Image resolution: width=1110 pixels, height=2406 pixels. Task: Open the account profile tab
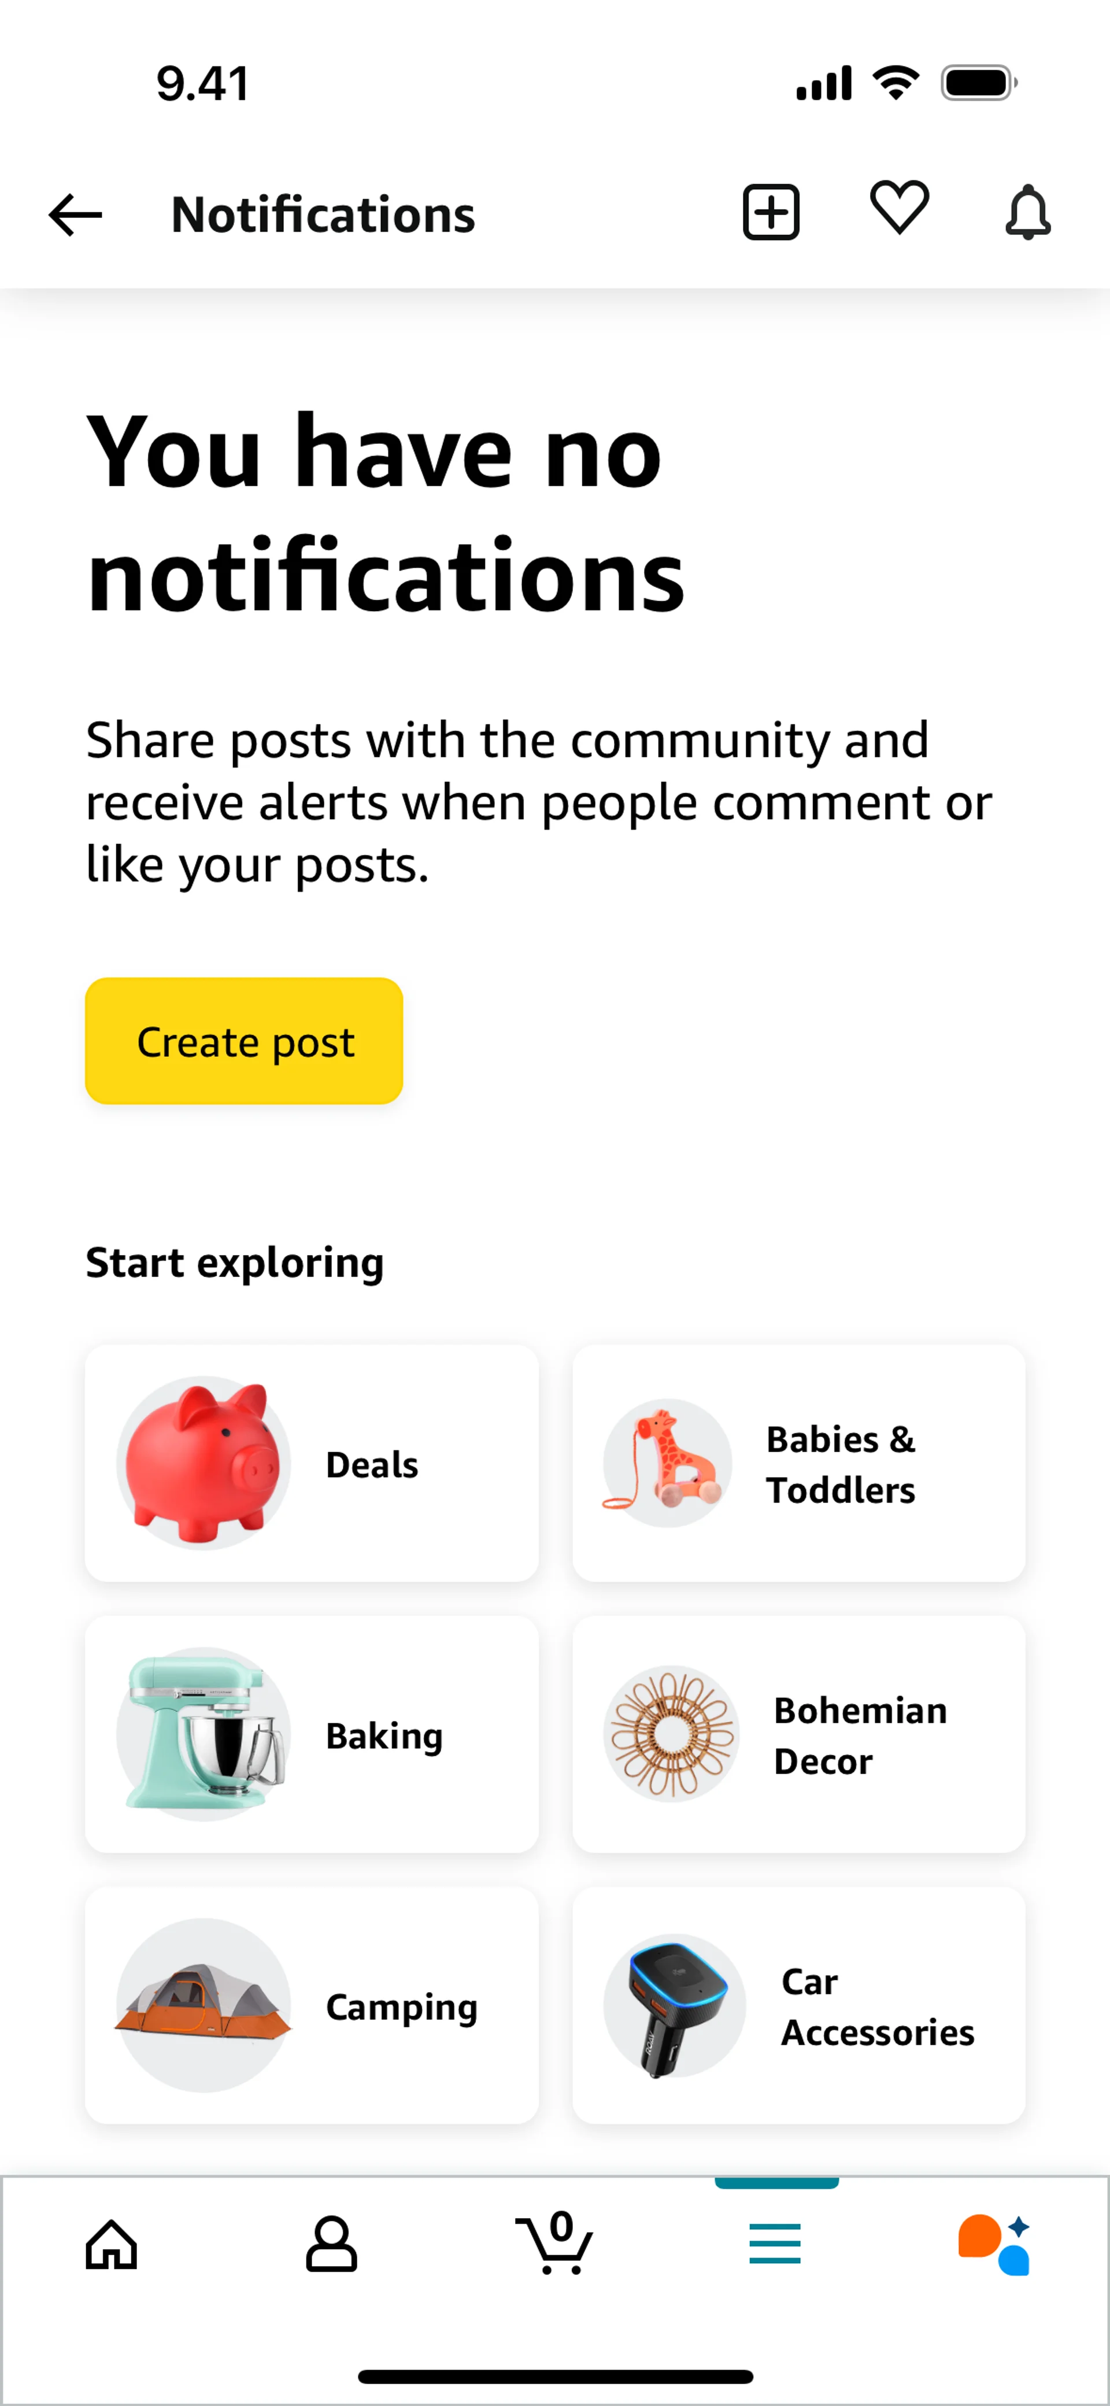click(x=332, y=2244)
